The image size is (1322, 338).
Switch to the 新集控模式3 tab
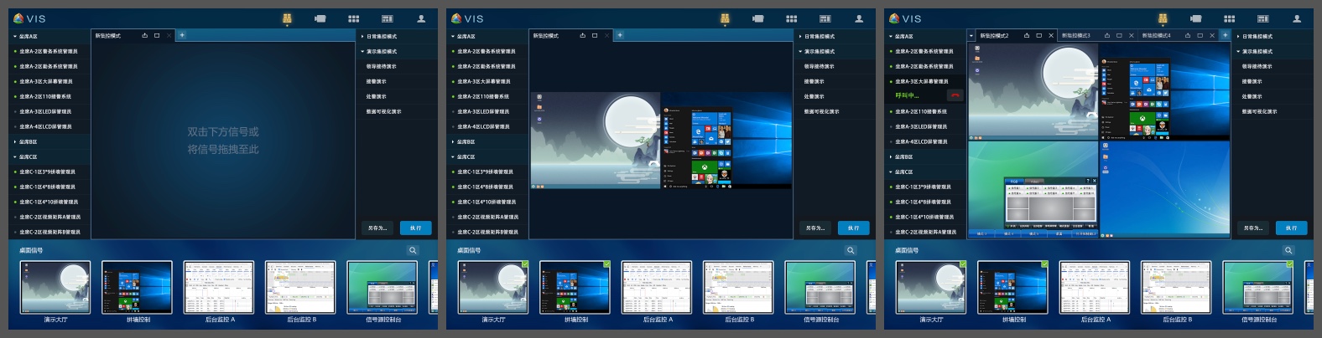1076,36
